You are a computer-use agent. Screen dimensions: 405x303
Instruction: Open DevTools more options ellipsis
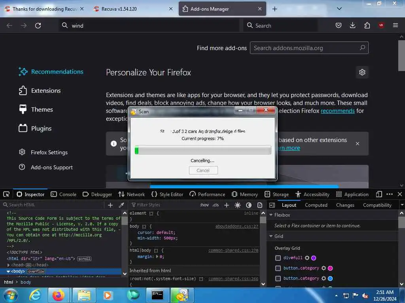[x=390, y=194]
